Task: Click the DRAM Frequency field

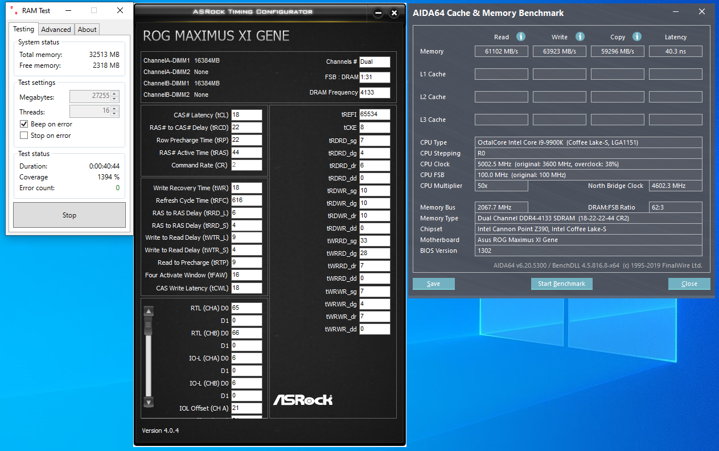Action: point(375,93)
